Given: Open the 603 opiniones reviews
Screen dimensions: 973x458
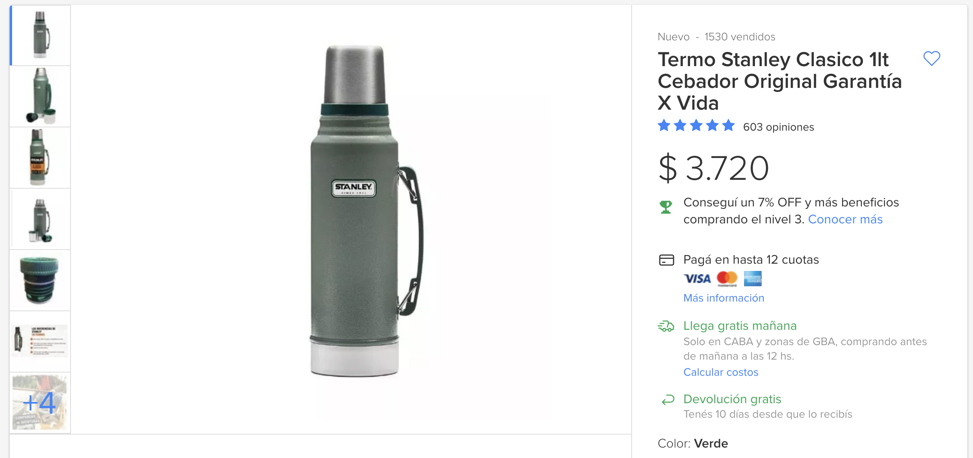Looking at the screenshot, I should [778, 127].
